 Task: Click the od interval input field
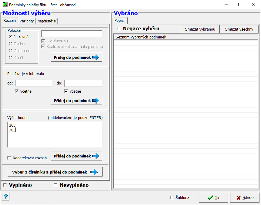tap(34, 83)
